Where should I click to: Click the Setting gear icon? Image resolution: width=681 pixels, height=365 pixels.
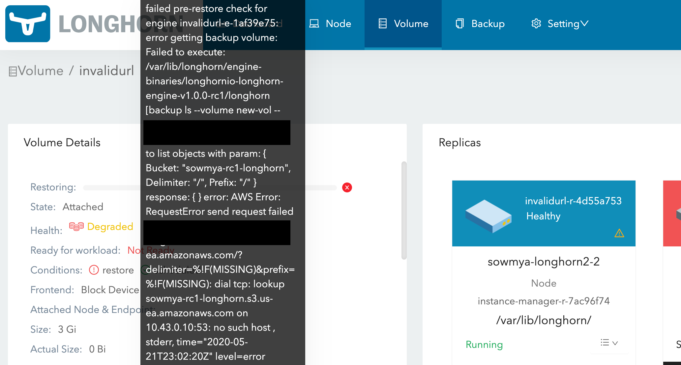pos(536,24)
